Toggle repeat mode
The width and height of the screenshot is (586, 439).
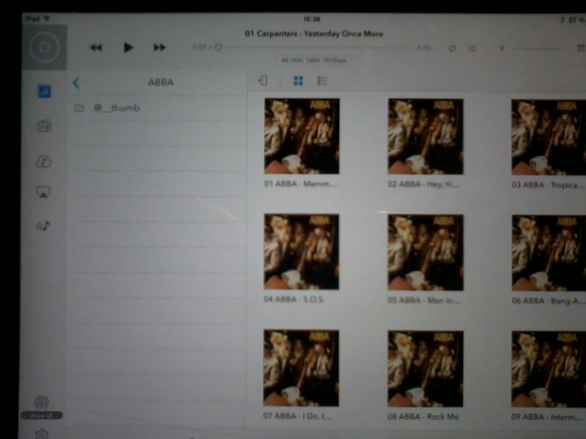[452, 48]
